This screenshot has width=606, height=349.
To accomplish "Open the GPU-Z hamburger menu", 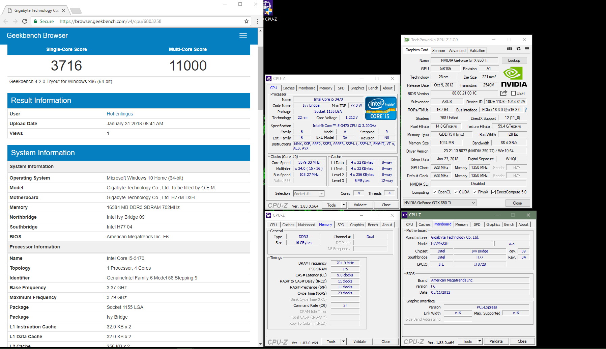I will pyautogui.click(x=527, y=49).
